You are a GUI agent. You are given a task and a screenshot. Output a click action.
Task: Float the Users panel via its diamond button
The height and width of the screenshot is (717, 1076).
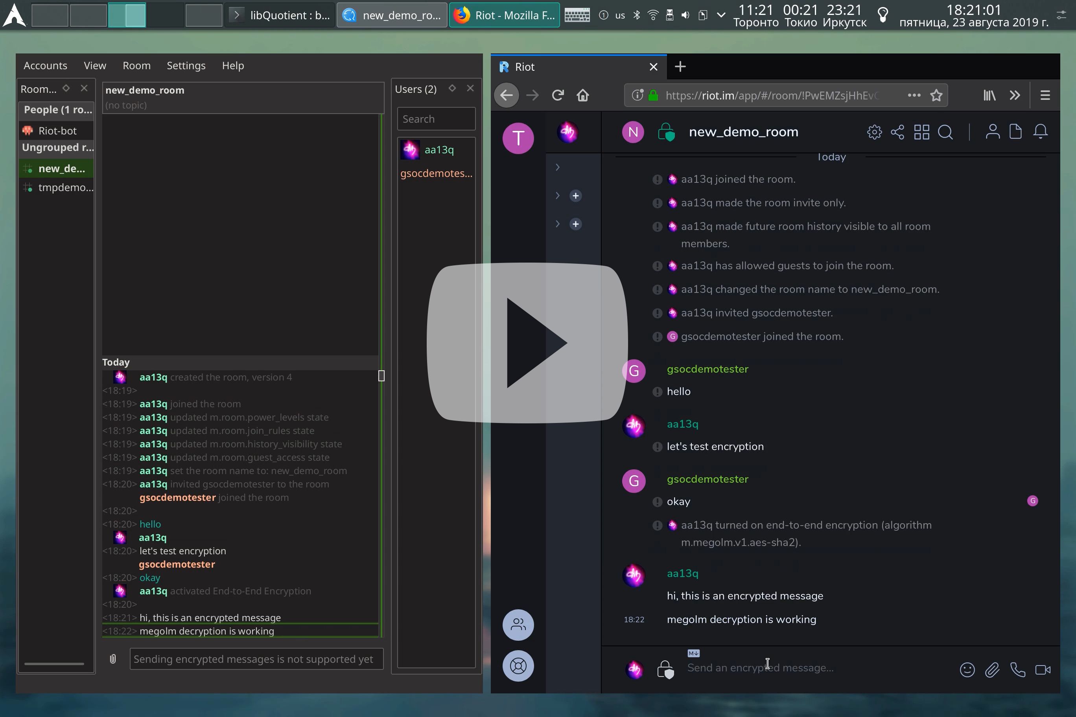452,88
